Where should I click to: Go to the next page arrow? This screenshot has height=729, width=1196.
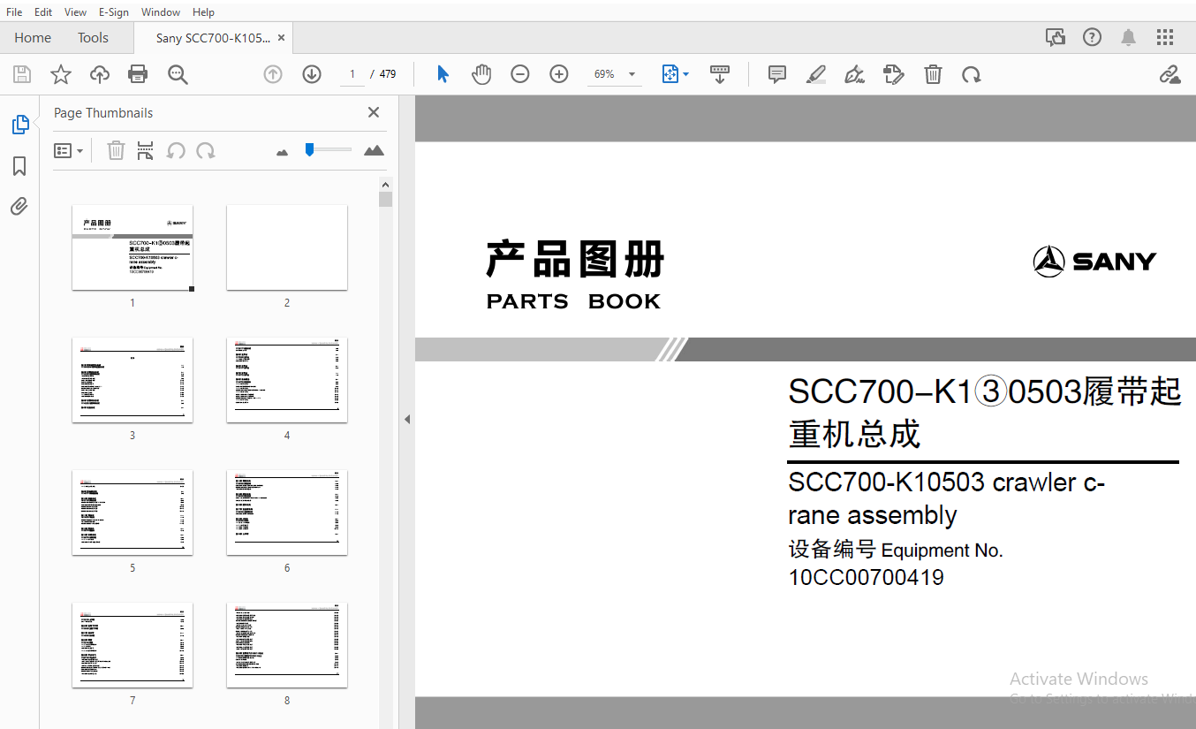pyautogui.click(x=312, y=74)
